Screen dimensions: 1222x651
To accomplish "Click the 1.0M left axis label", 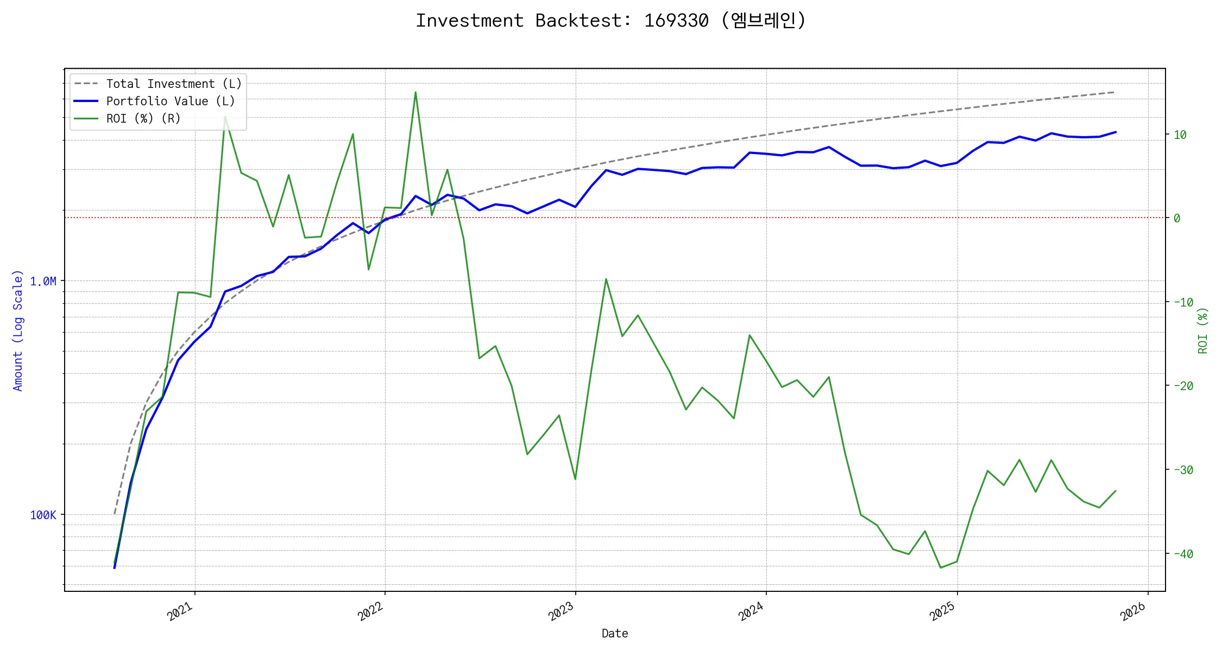I will point(43,282).
